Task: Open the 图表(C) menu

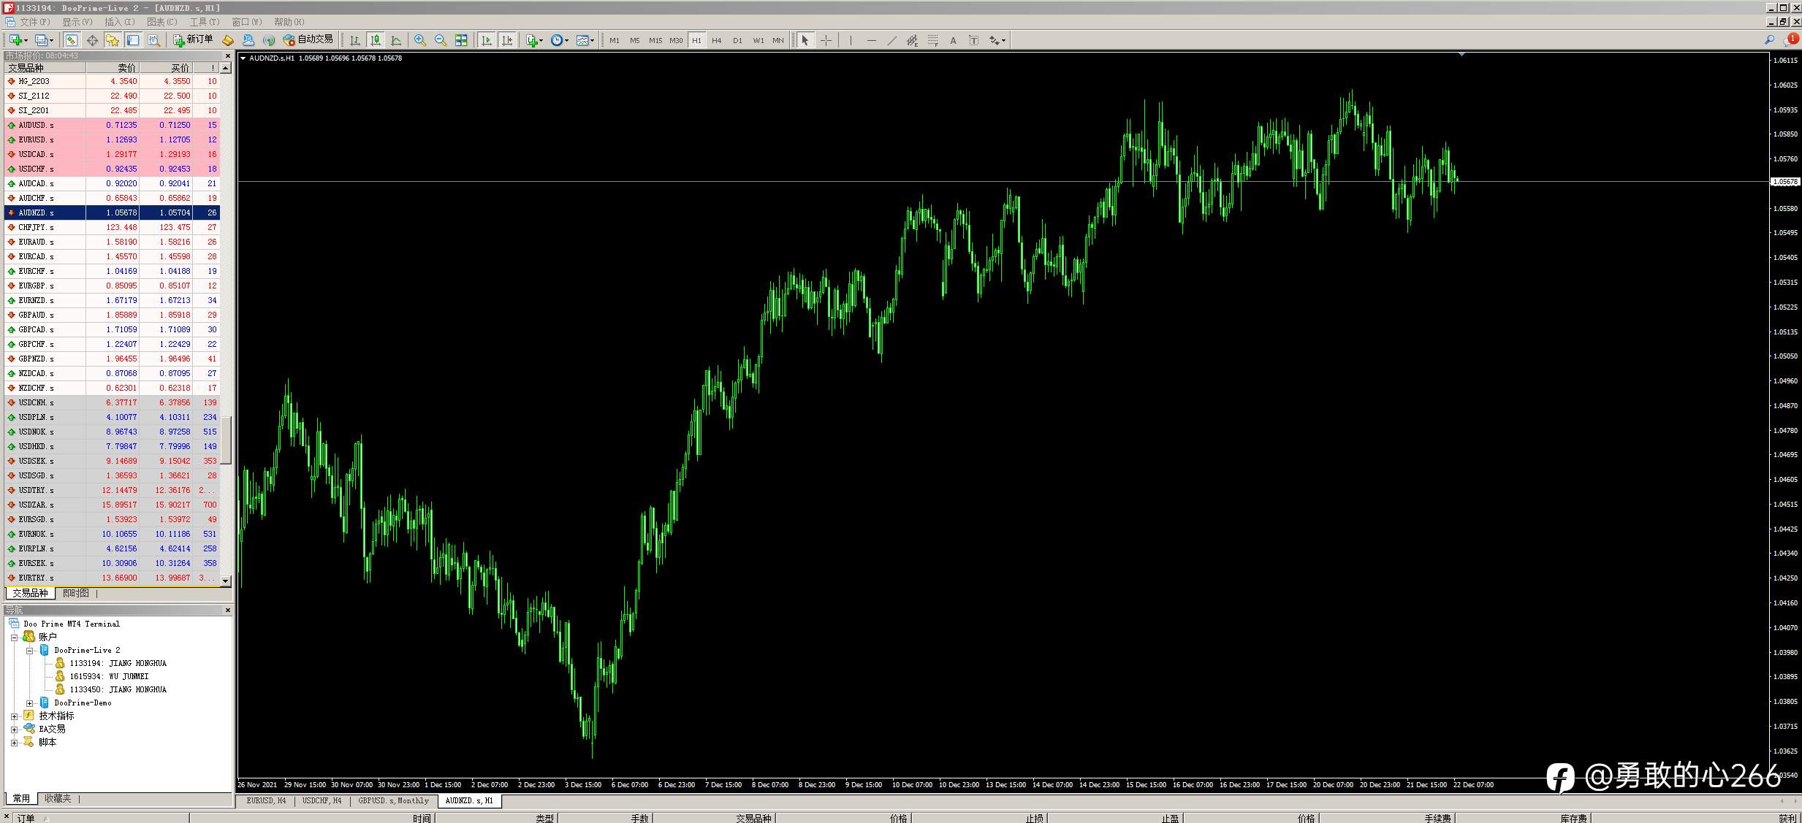Action: [x=161, y=22]
